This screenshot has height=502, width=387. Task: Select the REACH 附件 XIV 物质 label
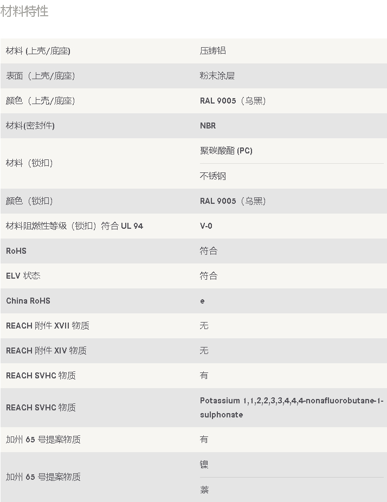pyautogui.click(x=46, y=351)
